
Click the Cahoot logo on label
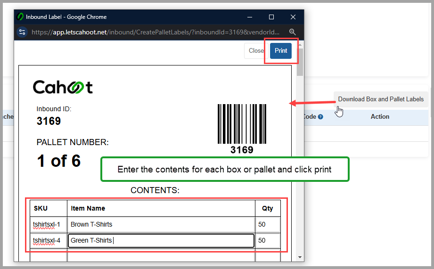63,87
